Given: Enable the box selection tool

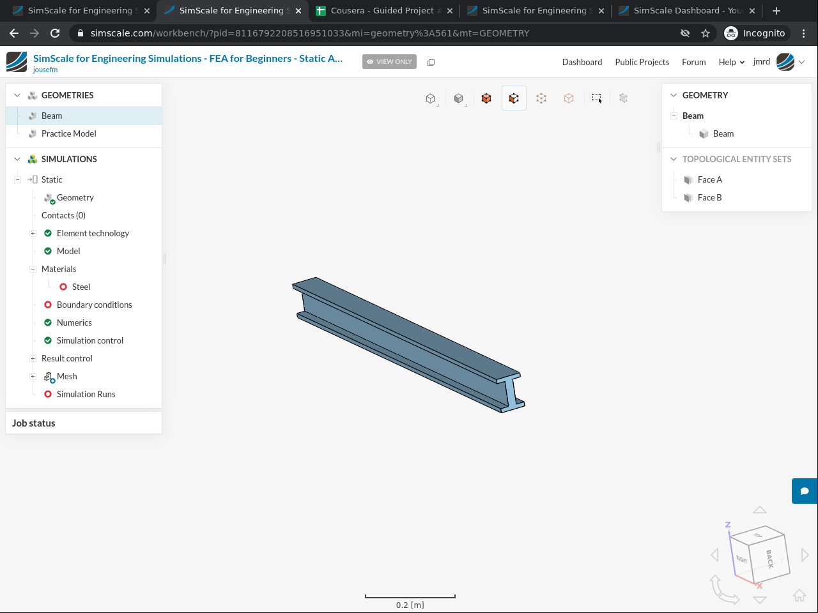Looking at the screenshot, I should (x=596, y=98).
